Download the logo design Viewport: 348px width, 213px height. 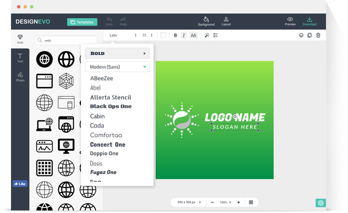[310, 21]
